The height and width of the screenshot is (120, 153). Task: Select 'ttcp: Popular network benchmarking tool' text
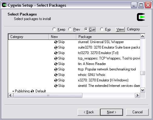coord(107,69)
